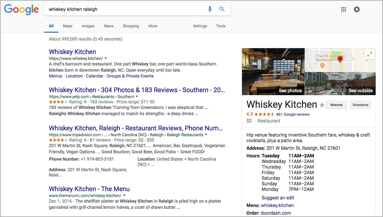Viewport: 383px width, 217px height.
Task: Click the Google logo
Action: pos(21,10)
